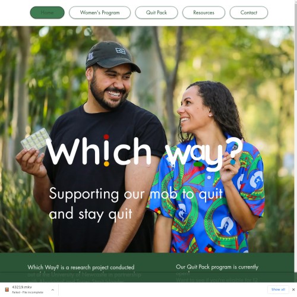Close the downloads bar
297x297 pixels.
[x=293, y=289]
